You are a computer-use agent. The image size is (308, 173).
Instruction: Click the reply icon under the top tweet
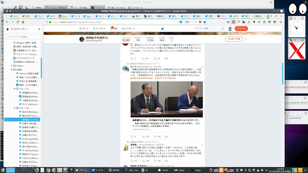[x=132, y=59]
